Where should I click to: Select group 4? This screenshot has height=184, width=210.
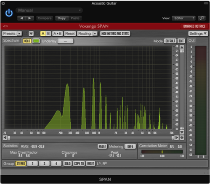click(56, 163)
